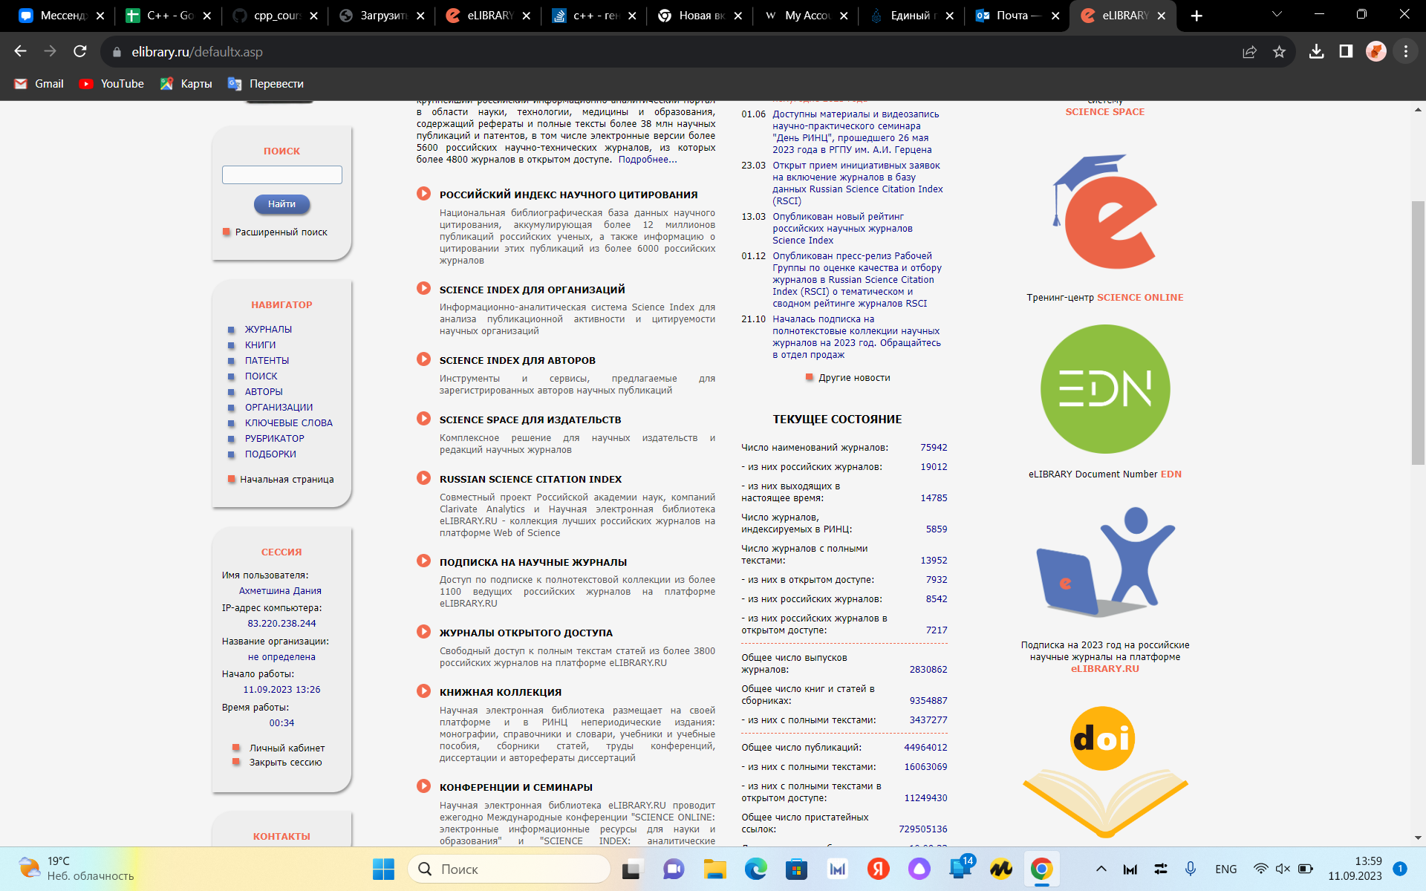
Task: Click the Science Online training center logo
Action: (1104, 212)
